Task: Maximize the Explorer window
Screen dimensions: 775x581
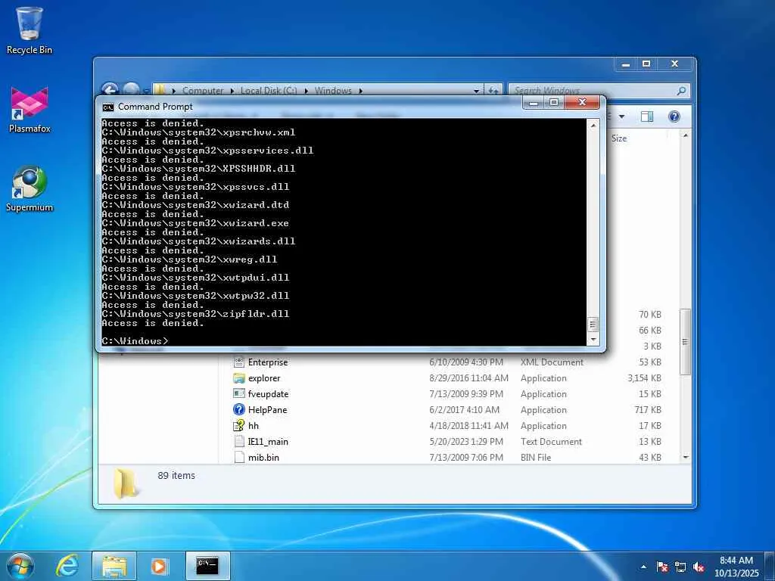Action: (646, 64)
